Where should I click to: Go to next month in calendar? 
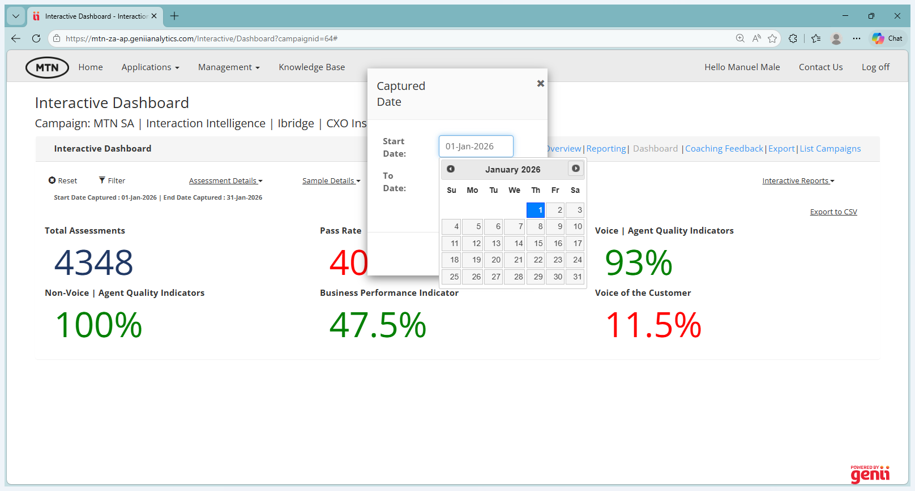click(575, 169)
